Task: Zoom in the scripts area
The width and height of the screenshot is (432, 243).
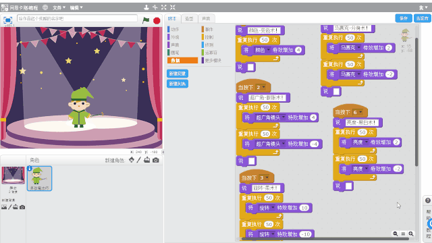Action: (x=411, y=234)
